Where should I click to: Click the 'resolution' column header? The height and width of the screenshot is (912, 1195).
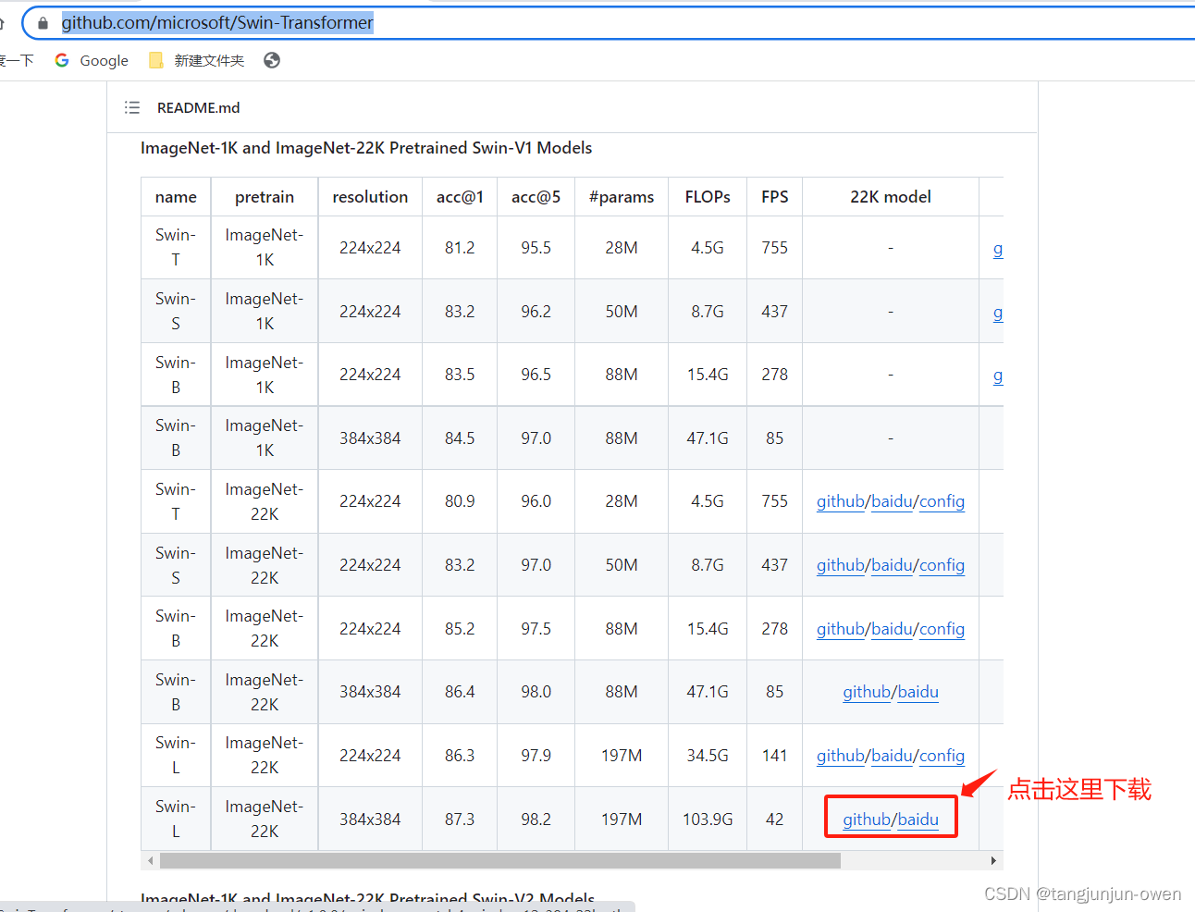[x=370, y=197]
